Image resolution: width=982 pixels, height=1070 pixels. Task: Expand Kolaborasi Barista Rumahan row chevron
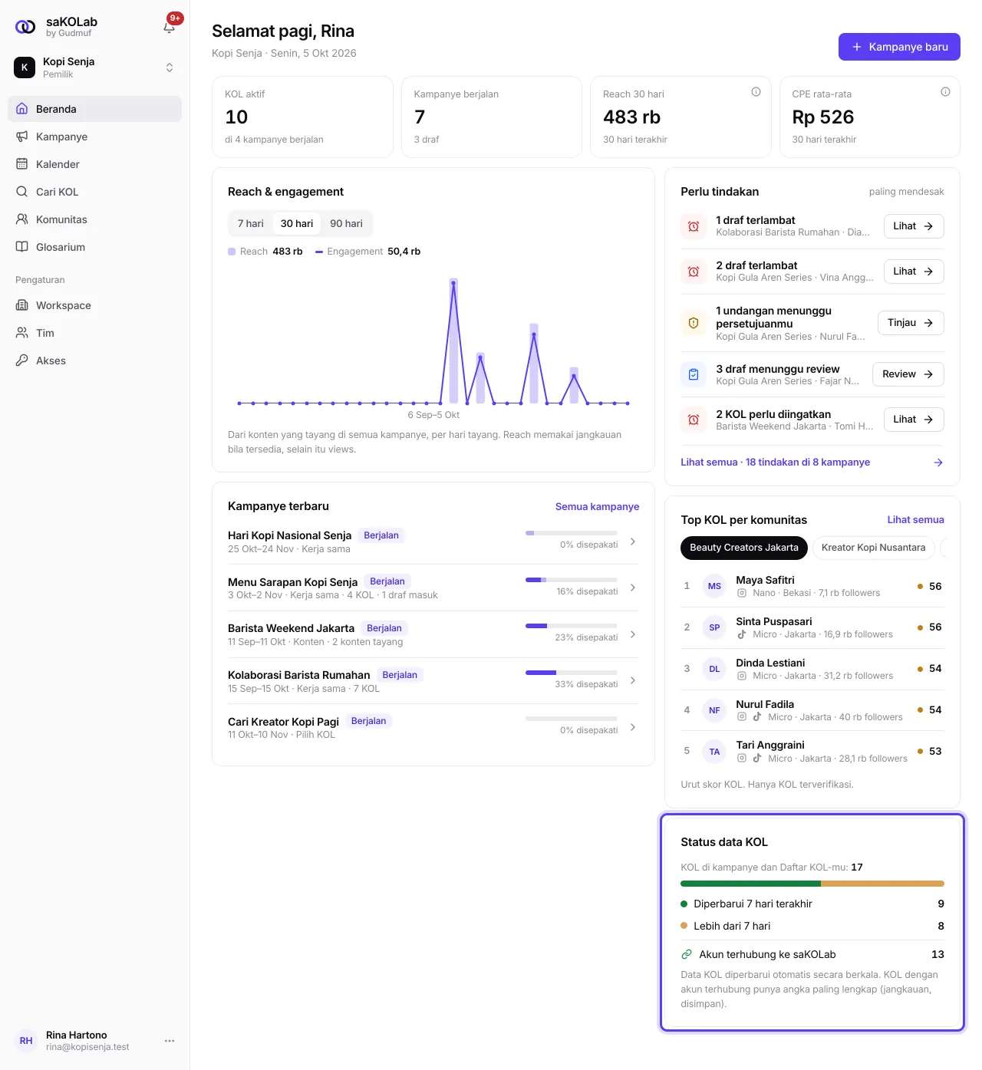633,680
